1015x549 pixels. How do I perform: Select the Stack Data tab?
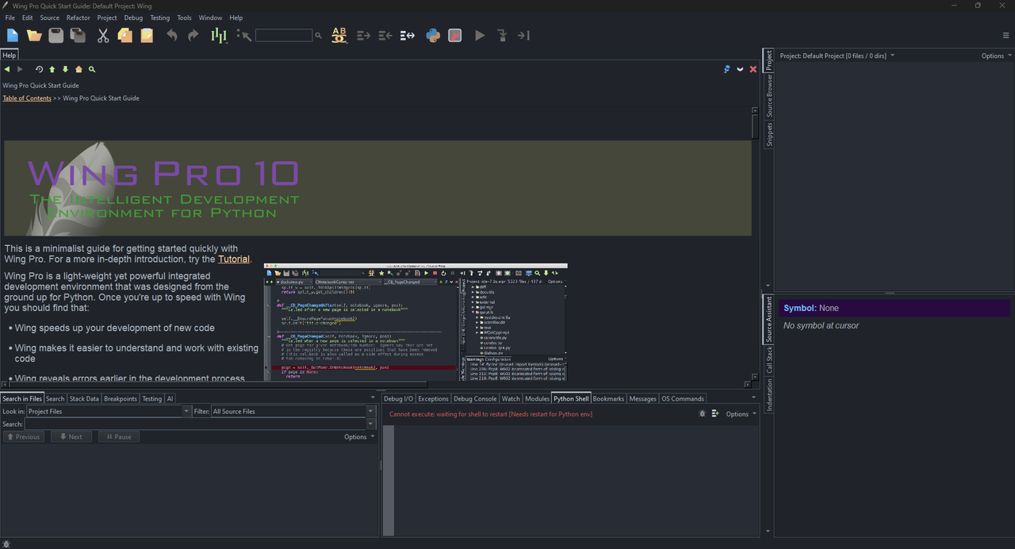(x=84, y=399)
